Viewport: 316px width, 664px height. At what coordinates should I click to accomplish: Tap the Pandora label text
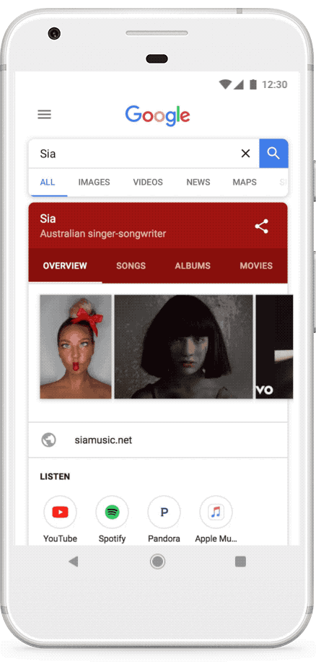click(x=164, y=538)
